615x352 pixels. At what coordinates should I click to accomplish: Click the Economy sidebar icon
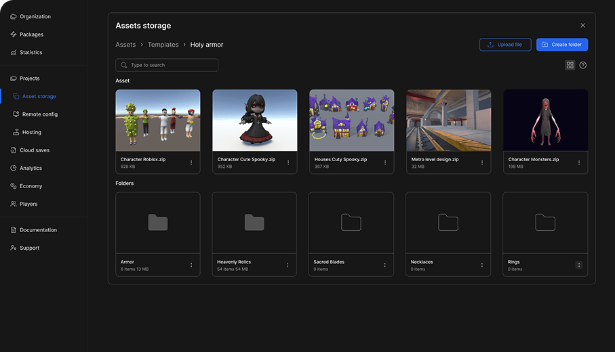(14, 186)
